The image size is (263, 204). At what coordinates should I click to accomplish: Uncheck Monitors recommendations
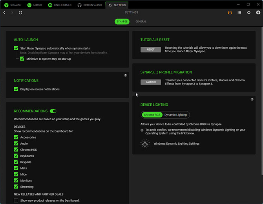[16, 180]
